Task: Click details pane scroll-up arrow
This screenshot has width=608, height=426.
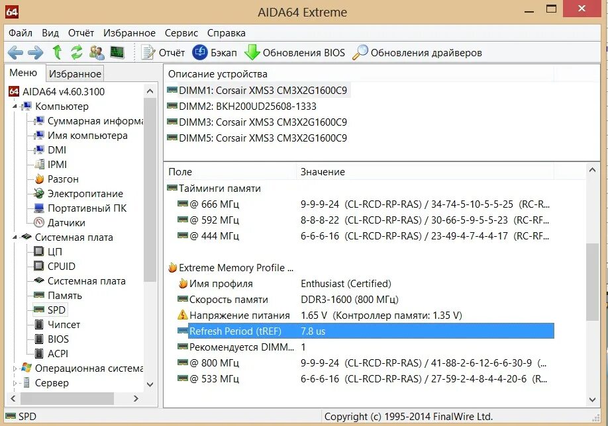Action: click(592, 170)
